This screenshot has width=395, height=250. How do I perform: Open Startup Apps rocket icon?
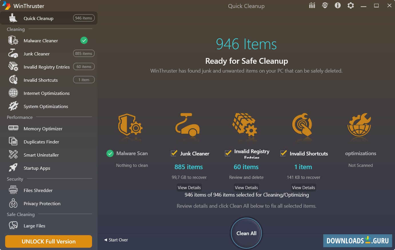pyautogui.click(x=13, y=167)
